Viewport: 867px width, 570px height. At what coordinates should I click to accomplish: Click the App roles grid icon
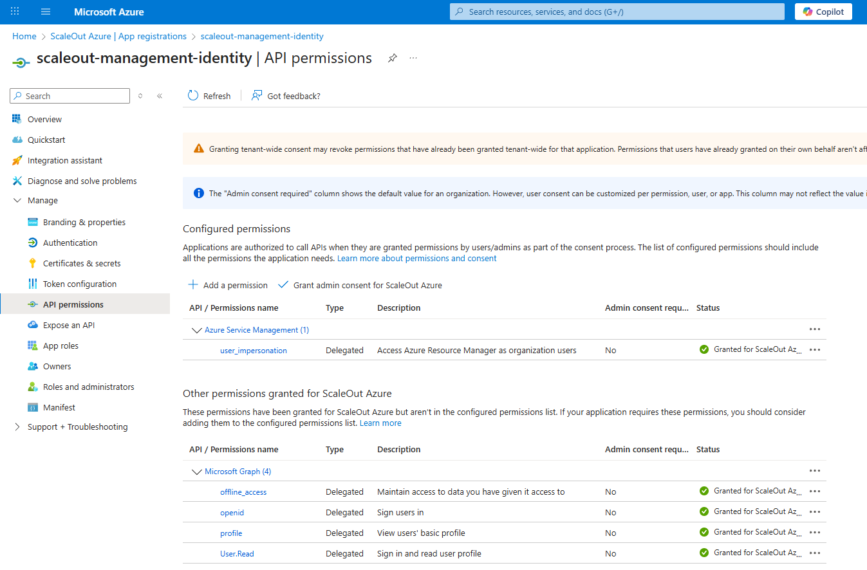pos(33,345)
